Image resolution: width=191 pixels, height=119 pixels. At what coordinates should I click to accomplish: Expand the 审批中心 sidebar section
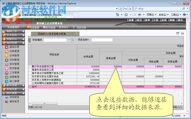23,39
